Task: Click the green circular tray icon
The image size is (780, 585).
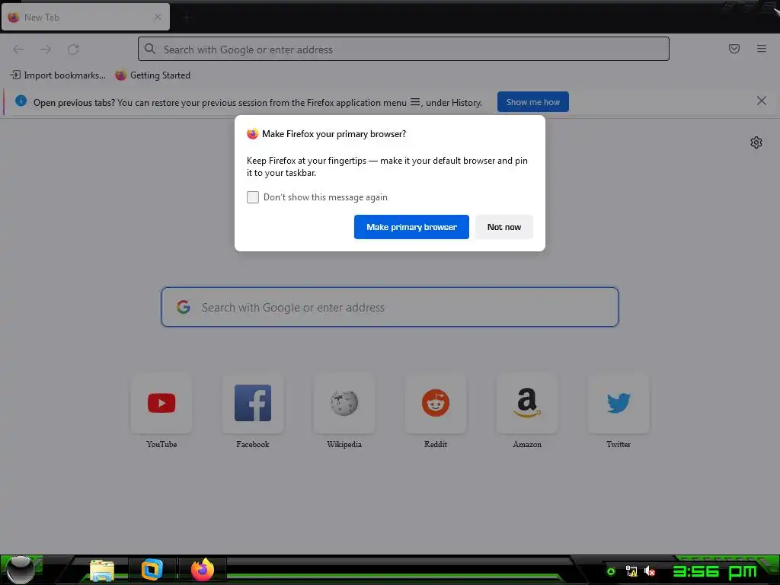Action: coord(612,571)
